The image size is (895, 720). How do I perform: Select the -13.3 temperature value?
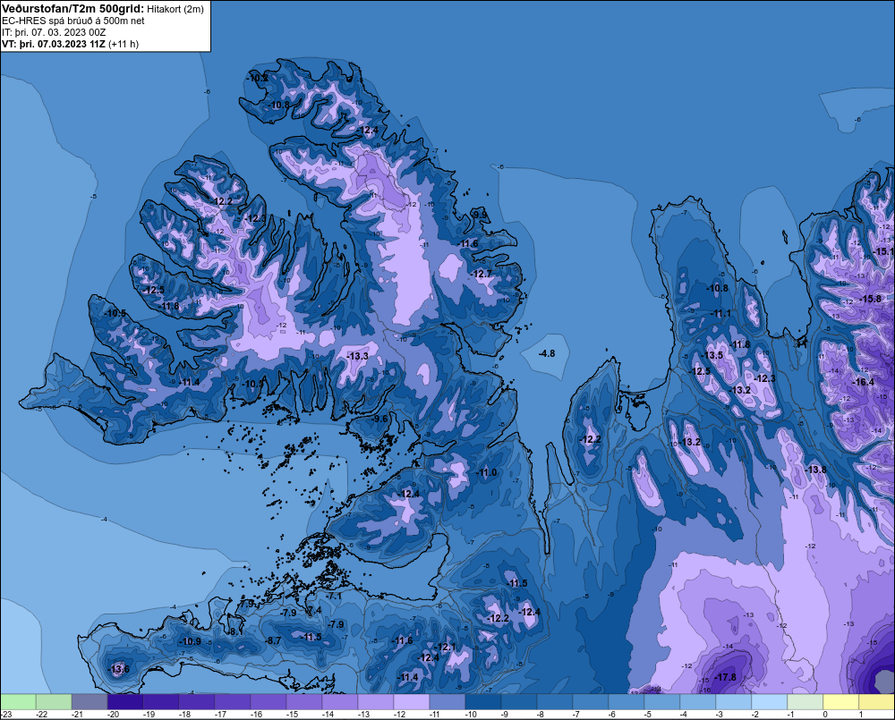(x=358, y=356)
